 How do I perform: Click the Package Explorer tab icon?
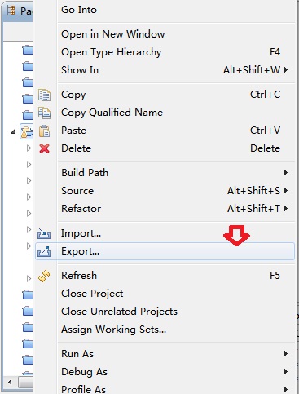point(11,11)
